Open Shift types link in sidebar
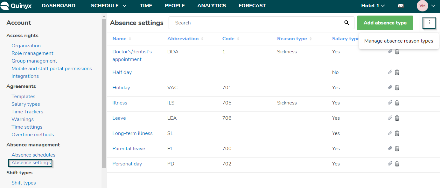Image resolution: width=440 pixels, height=188 pixels. [24, 183]
